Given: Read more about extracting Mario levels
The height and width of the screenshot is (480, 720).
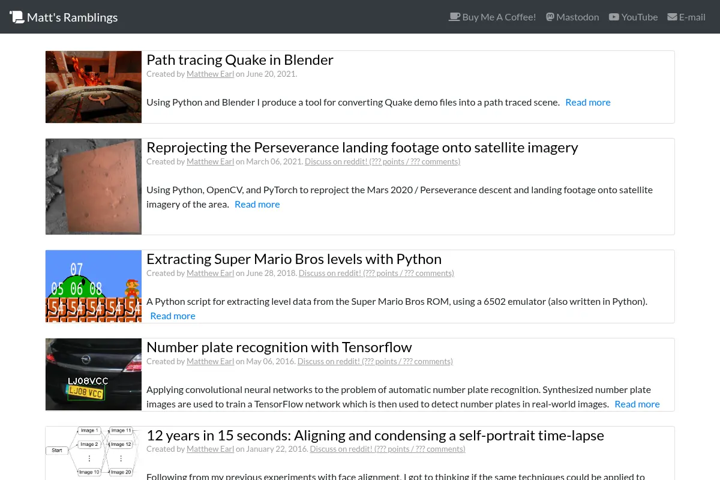Looking at the screenshot, I should click(x=173, y=316).
